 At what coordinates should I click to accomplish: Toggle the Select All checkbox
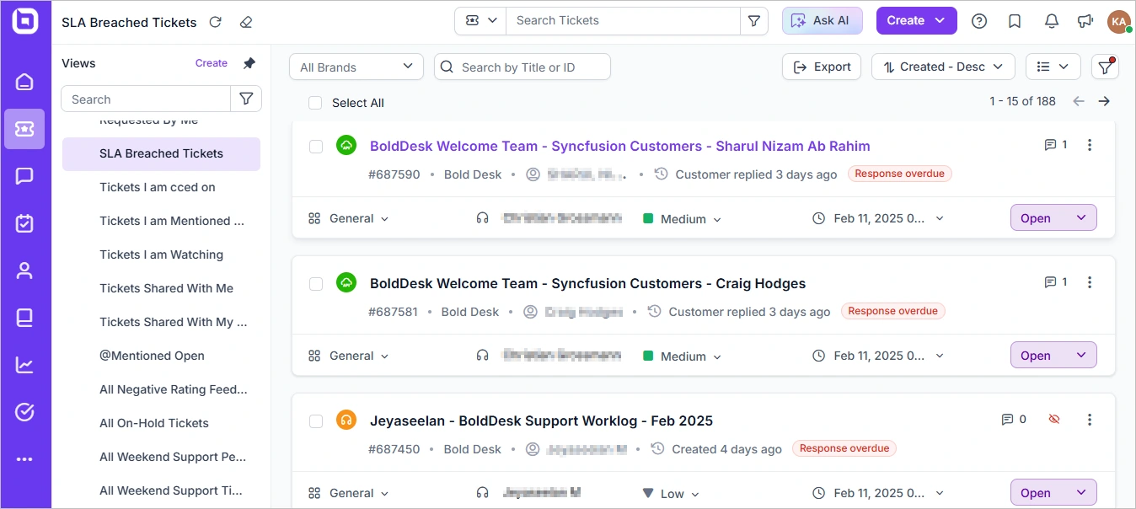pyautogui.click(x=315, y=103)
